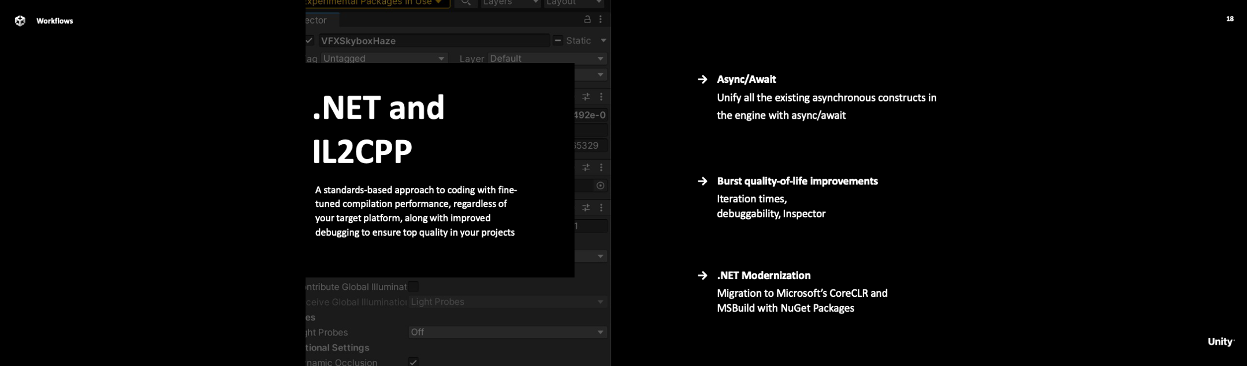Click the Async/Await bullet heading
This screenshot has height=366, width=1247.
tap(746, 80)
